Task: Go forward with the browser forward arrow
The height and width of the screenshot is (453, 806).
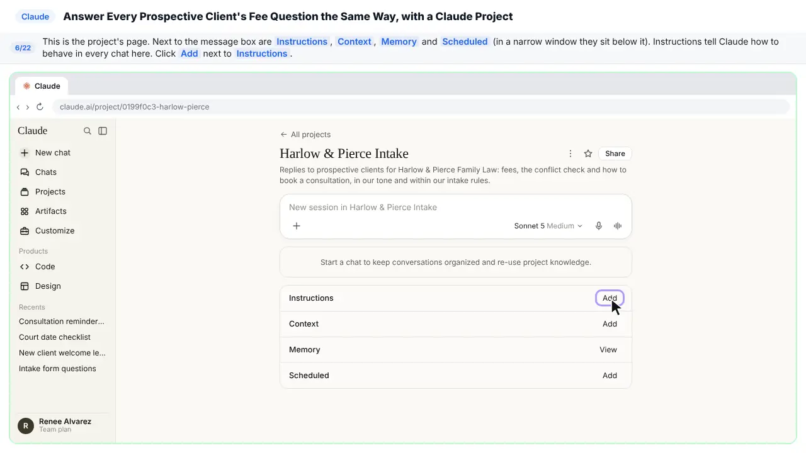Action: click(x=28, y=107)
